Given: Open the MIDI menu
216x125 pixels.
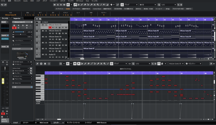Looking at the screenshot, I should pos(33,1).
